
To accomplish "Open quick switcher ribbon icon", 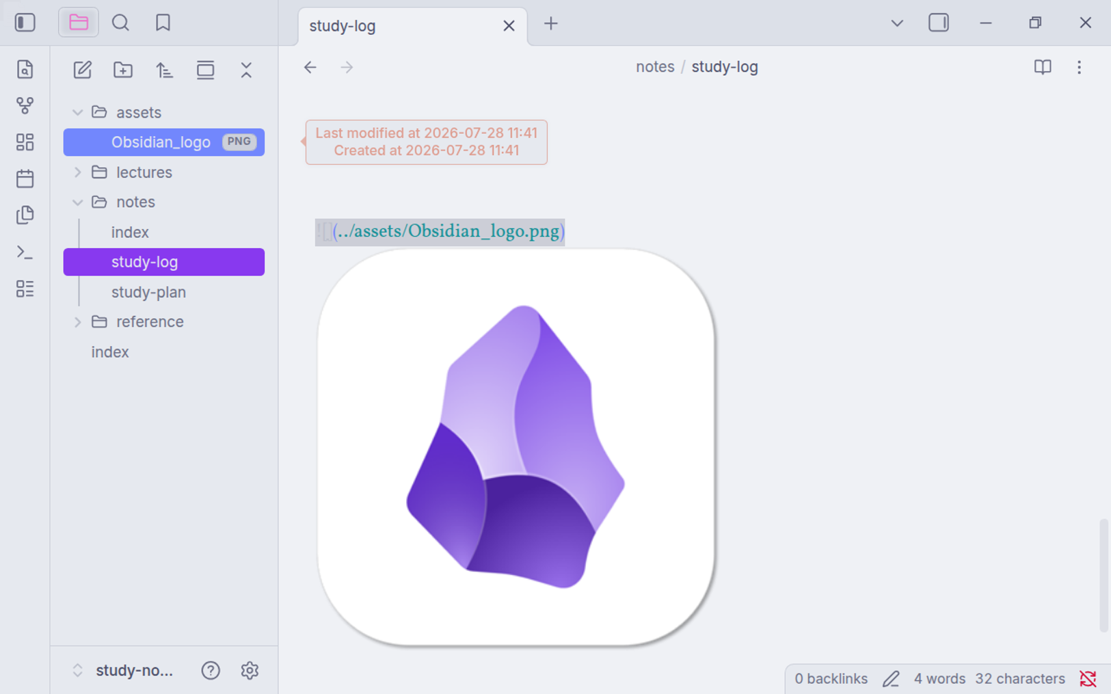I will 25,69.
